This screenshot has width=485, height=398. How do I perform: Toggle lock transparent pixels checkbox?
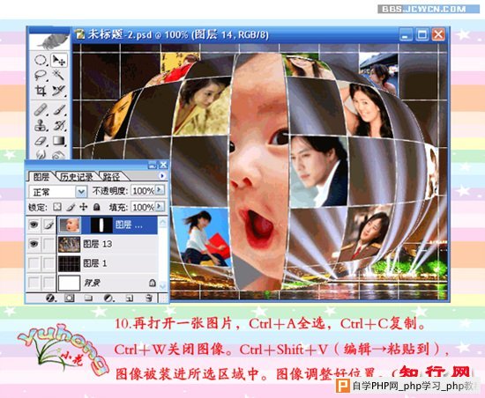tap(57, 207)
